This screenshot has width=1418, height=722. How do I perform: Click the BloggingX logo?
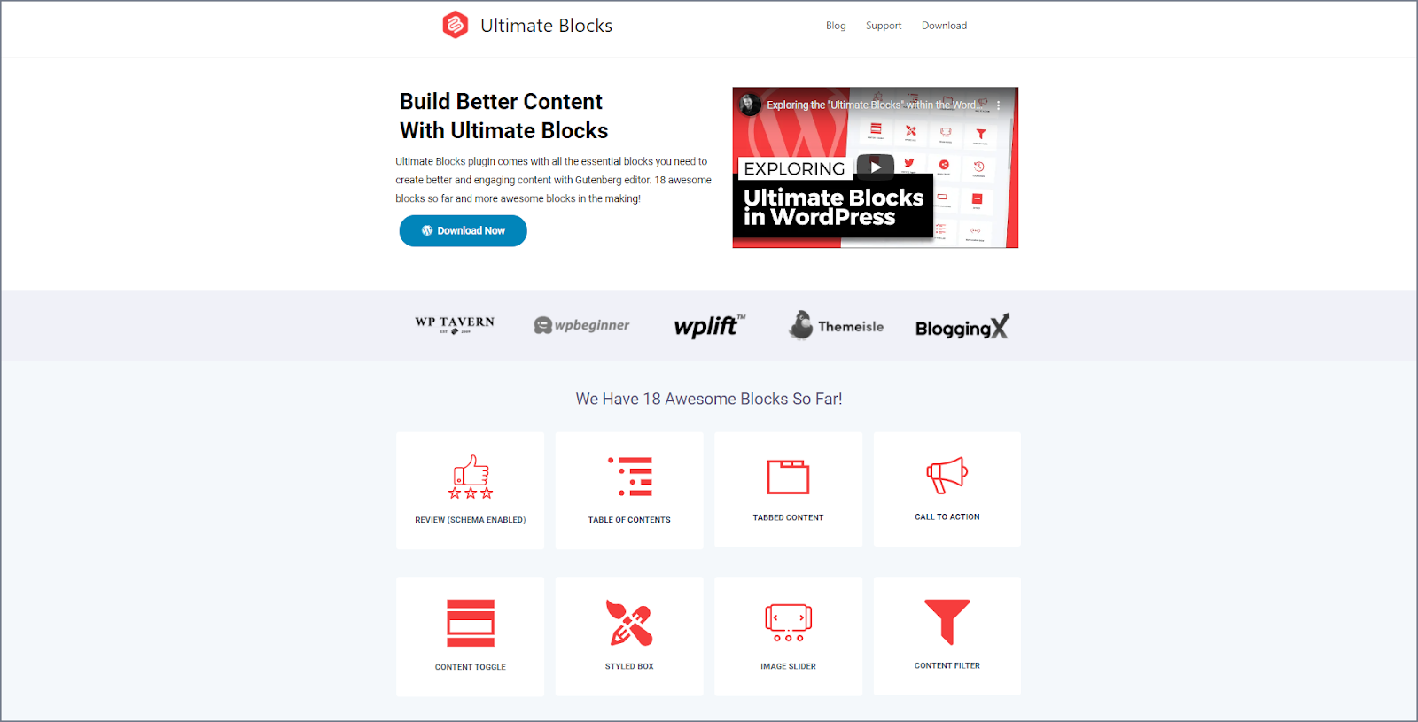[x=962, y=326]
